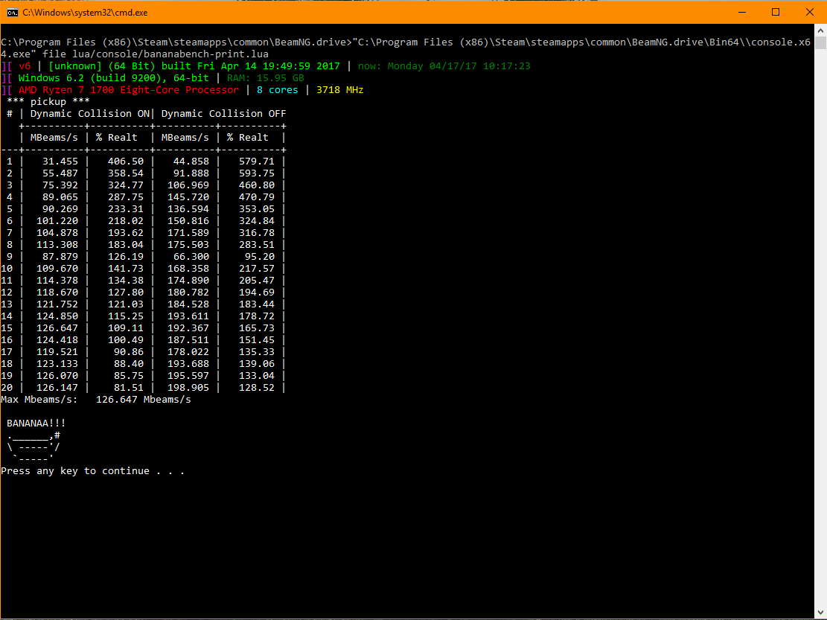Click 'Dynamic Collision OFF' column header
Viewport: 827px width, 620px height.
pyautogui.click(x=223, y=114)
